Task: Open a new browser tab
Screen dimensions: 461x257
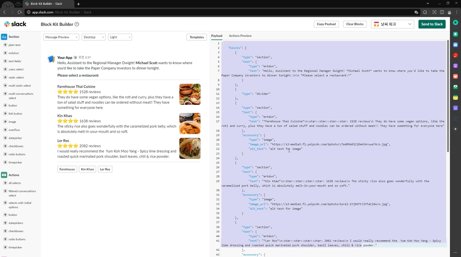Action: pos(78,4)
